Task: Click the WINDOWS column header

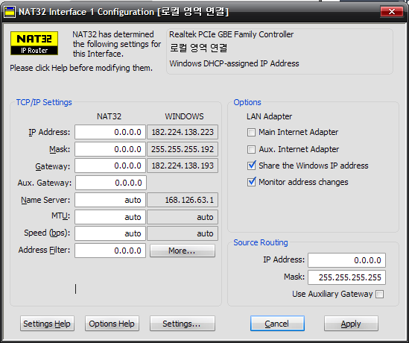Action: click(184, 116)
